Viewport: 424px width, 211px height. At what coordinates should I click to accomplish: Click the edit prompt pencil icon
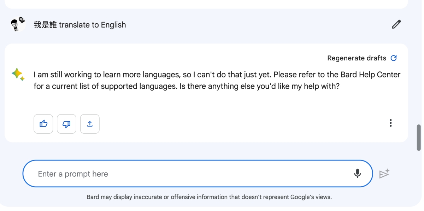click(396, 24)
